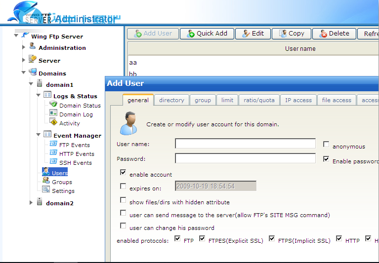379x263 pixels.
Task: Uncheck the FTPES(Explicit SSL) checkbox
Action: (202, 239)
